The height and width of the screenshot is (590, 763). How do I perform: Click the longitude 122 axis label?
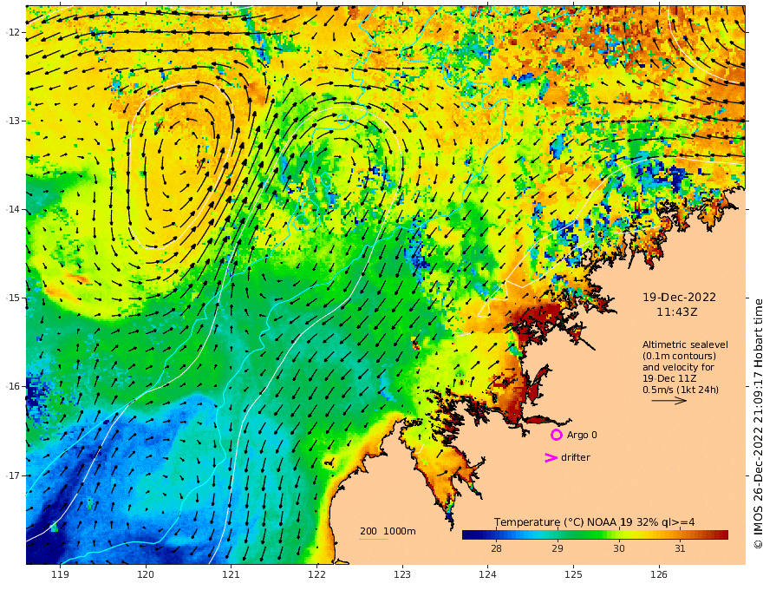(316, 575)
